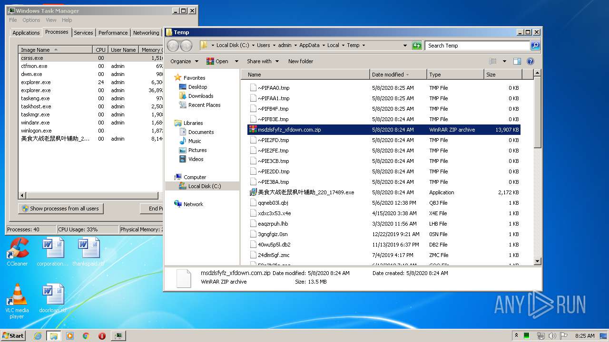Switch to Networking tab in Task Manager
Screen dimensions: 609x342
click(x=146, y=33)
